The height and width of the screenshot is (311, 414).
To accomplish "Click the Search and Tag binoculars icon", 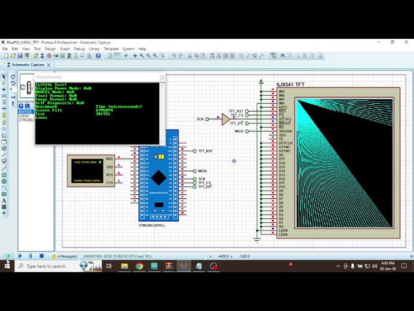I will (x=283, y=56).
